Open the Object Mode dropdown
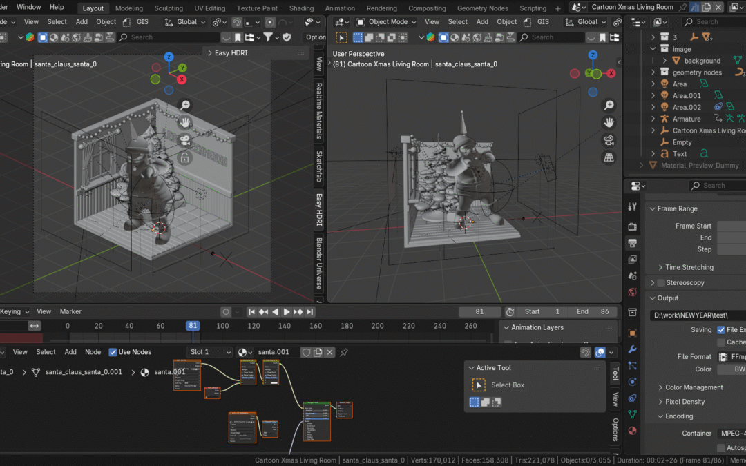This screenshot has height=466, width=746. click(x=386, y=22)
